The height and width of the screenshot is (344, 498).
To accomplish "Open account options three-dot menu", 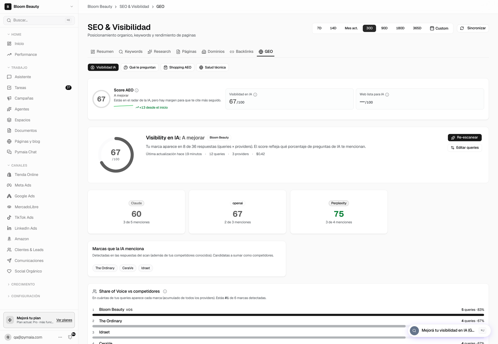I will pos(60,337).
